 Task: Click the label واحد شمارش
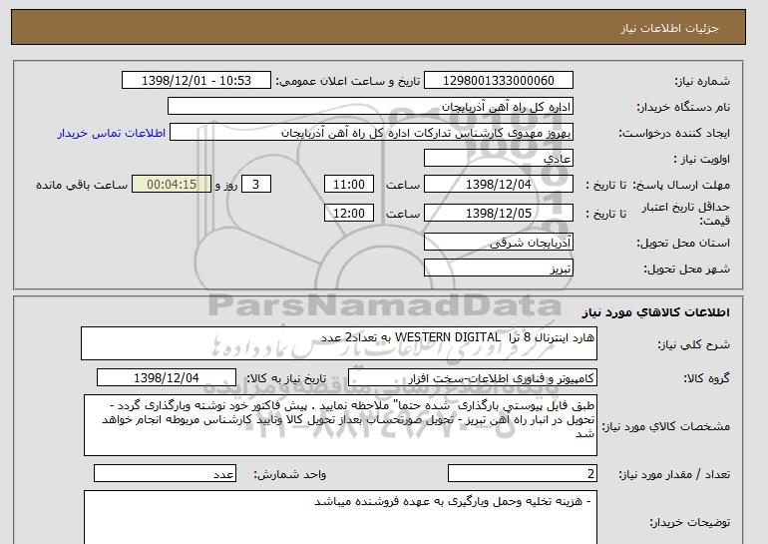[x=290, y=474]
